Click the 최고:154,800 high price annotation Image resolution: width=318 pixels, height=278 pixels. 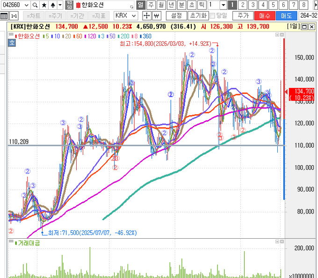point(166,44)
